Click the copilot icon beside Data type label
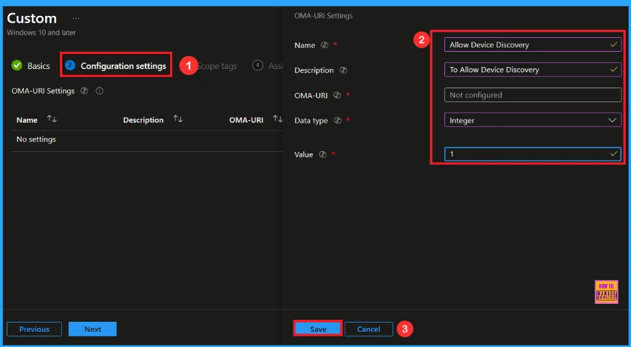631x347 pixels. coord(337,120)
